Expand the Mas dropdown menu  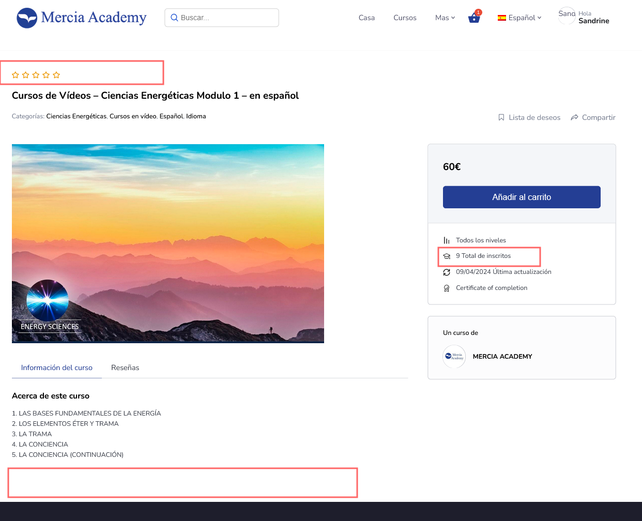pyautogui.click(x=445, y=18)
